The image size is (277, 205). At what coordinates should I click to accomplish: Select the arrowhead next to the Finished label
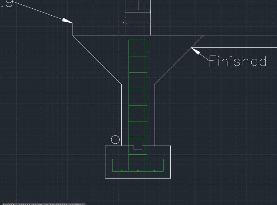click(195, 51)
